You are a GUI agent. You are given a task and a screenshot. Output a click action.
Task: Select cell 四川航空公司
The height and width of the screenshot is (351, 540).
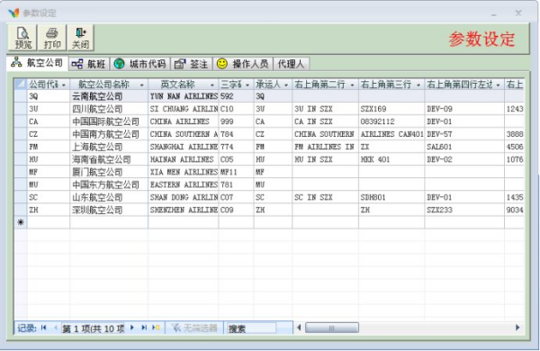point(109,109)
